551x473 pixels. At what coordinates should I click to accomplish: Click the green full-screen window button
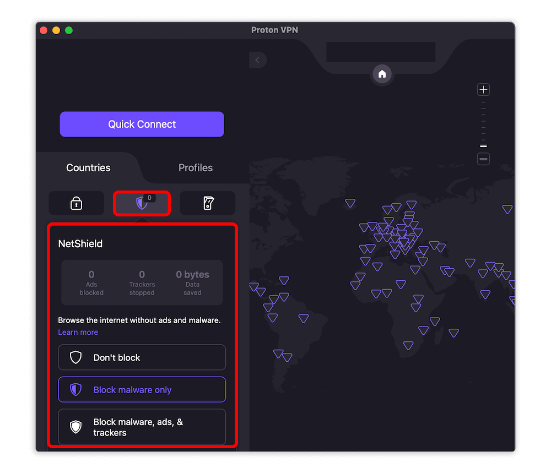[x=69, y=30]
